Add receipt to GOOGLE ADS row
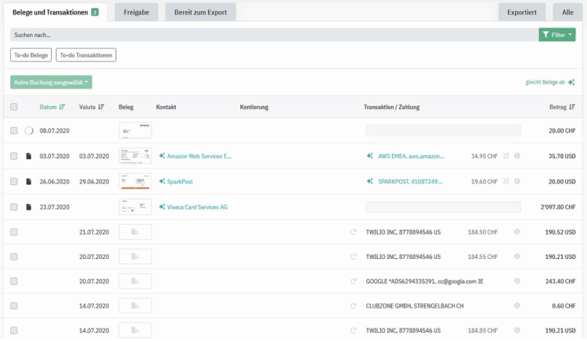Screen dimensions: 587x342 135,282
